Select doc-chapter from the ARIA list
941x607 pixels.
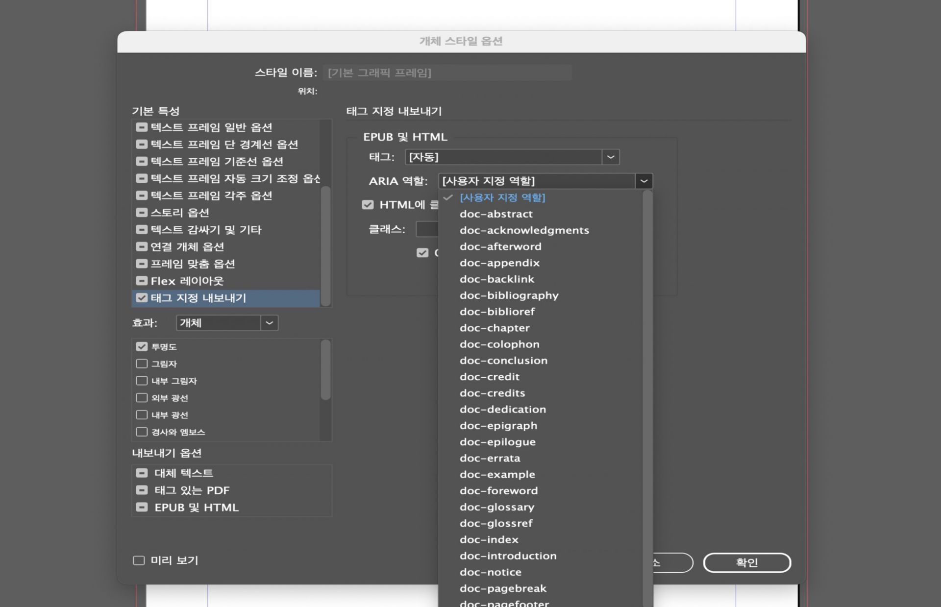[x=494, y=328]
